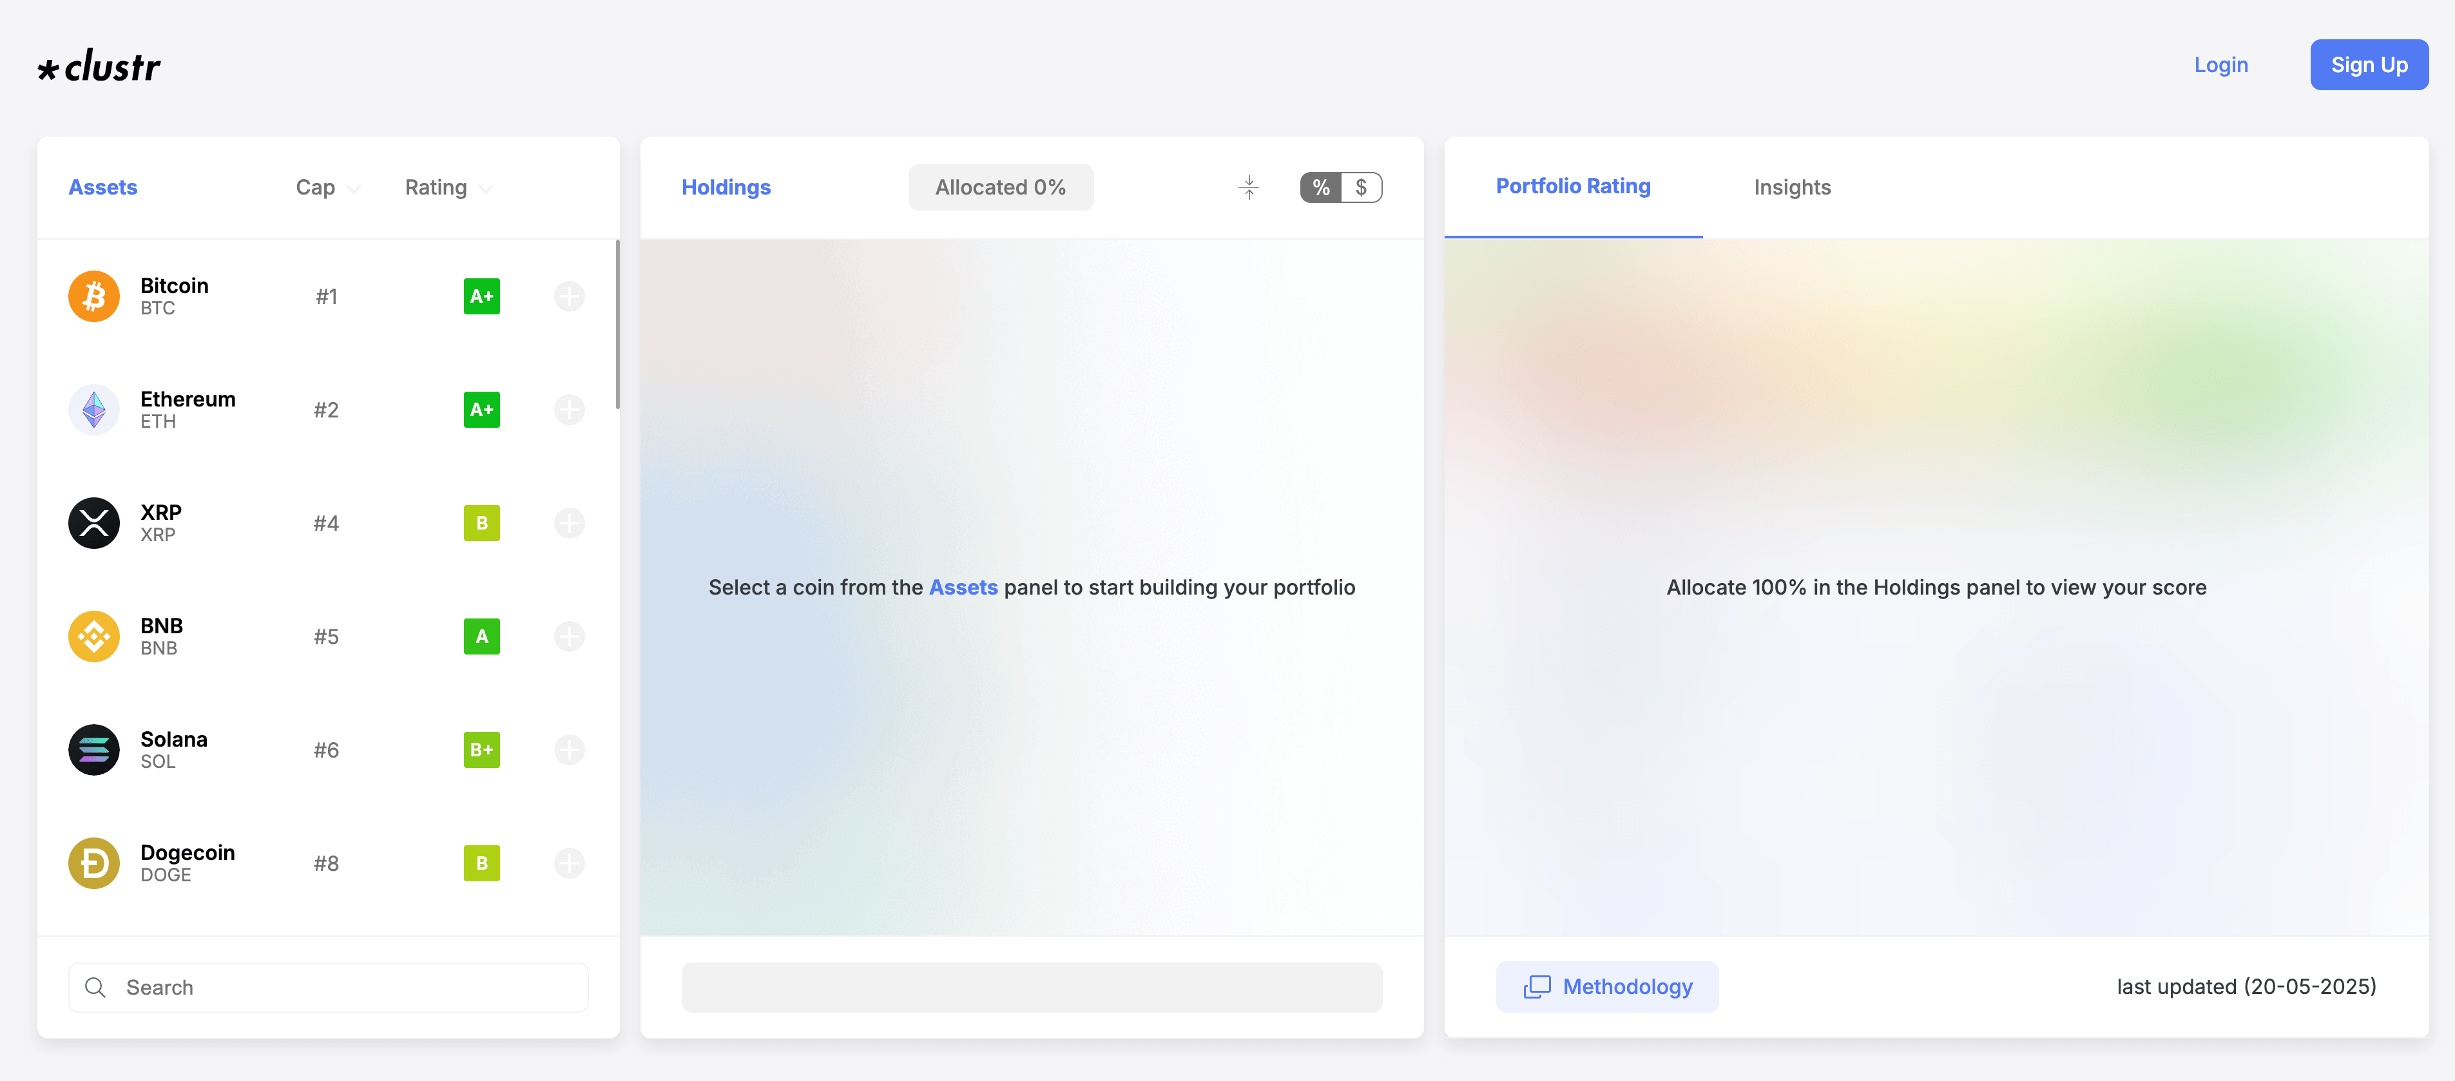Click Solana's #6 cap rank
The width and height of the screenshot is (2455, 1081).
[326, 750]
